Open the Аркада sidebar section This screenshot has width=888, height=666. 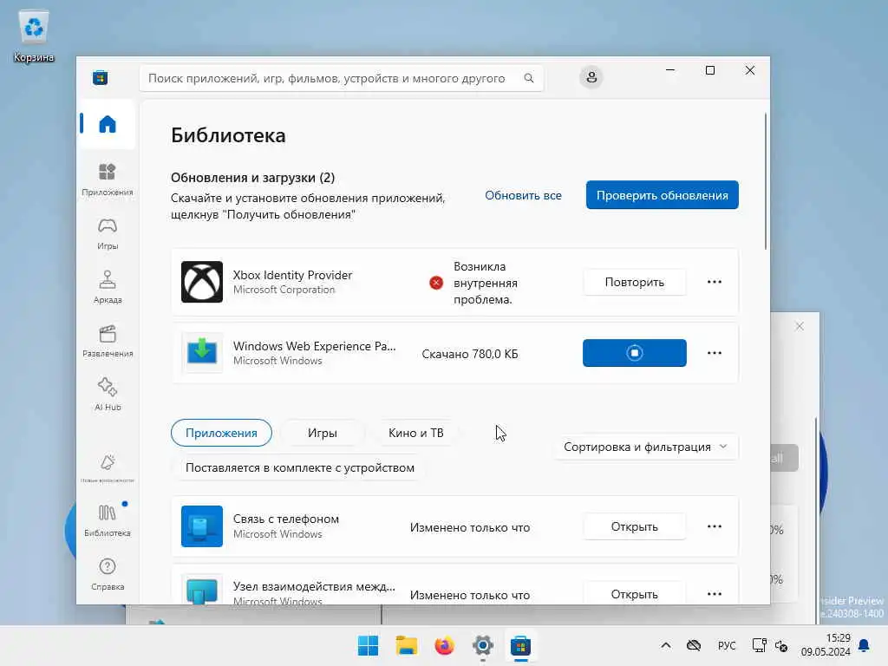pos(107,287)
